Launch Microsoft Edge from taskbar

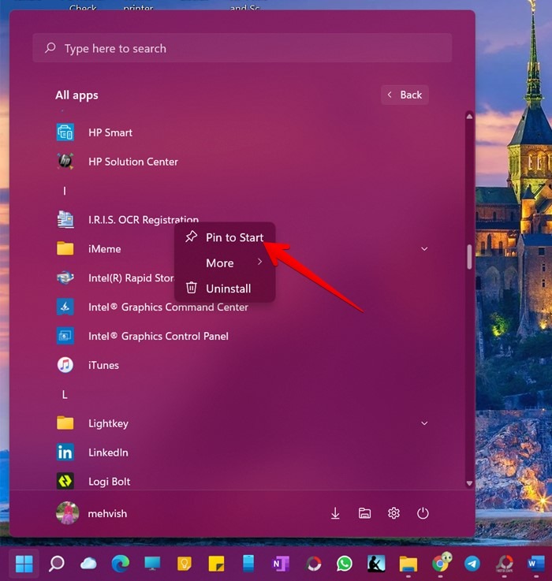(121, 564)
